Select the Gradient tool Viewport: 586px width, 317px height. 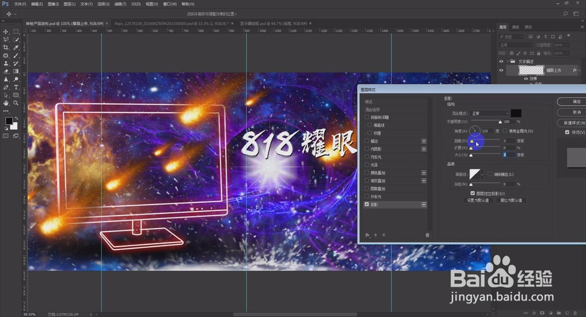(16, 71)
